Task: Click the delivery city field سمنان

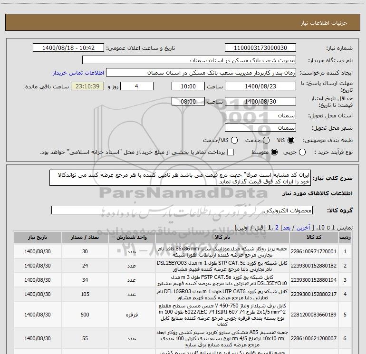Action: (260, 127)
